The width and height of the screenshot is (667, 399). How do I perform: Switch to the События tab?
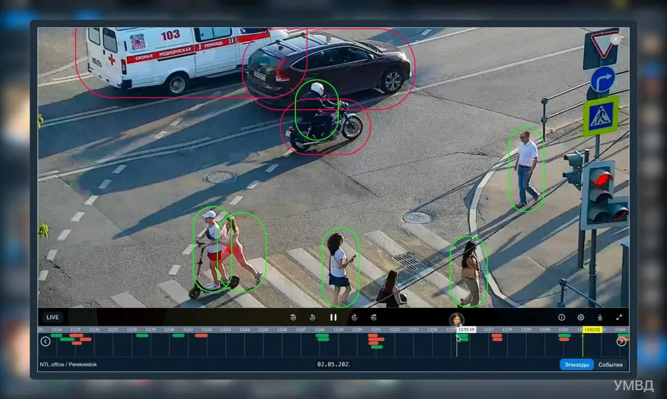pyautogui.click(x=610, y=365)
